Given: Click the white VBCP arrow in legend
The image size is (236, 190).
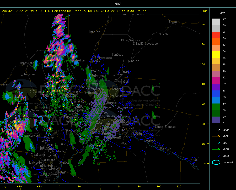Looking at the screenshot, I should (x=216, y=130).
